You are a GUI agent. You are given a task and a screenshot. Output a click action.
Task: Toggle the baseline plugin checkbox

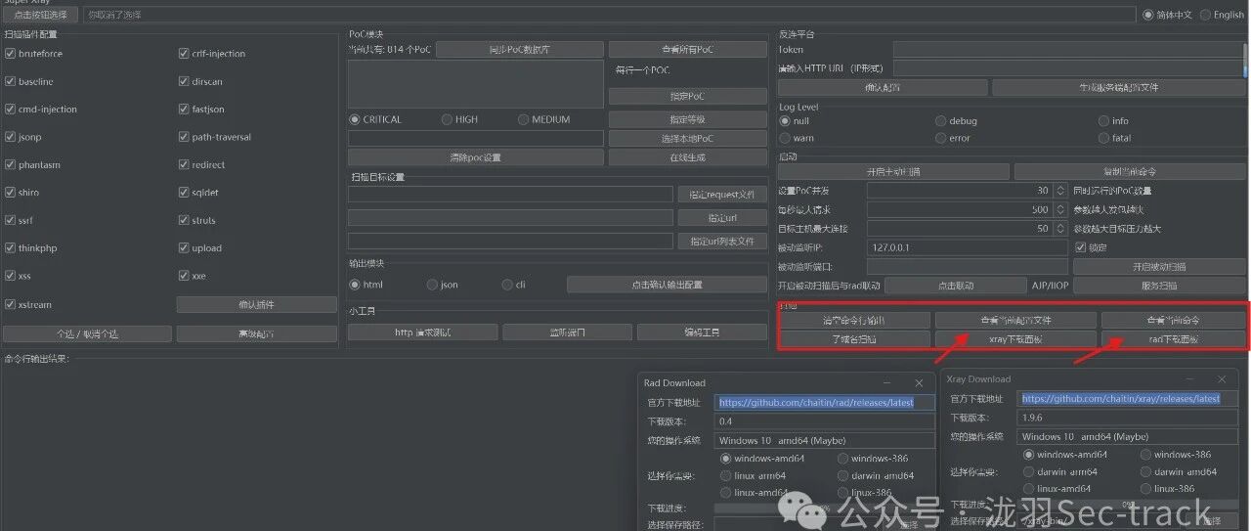[x=11, y=81]
